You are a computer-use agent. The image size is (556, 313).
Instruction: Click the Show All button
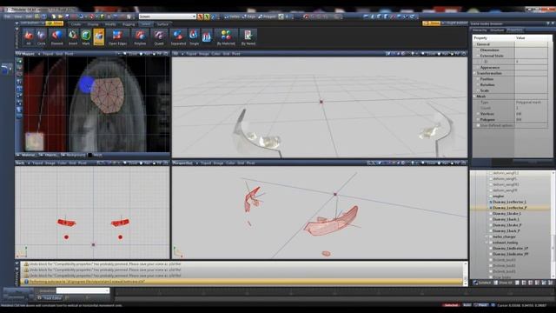pyautogui.click(x=504, y=283)
